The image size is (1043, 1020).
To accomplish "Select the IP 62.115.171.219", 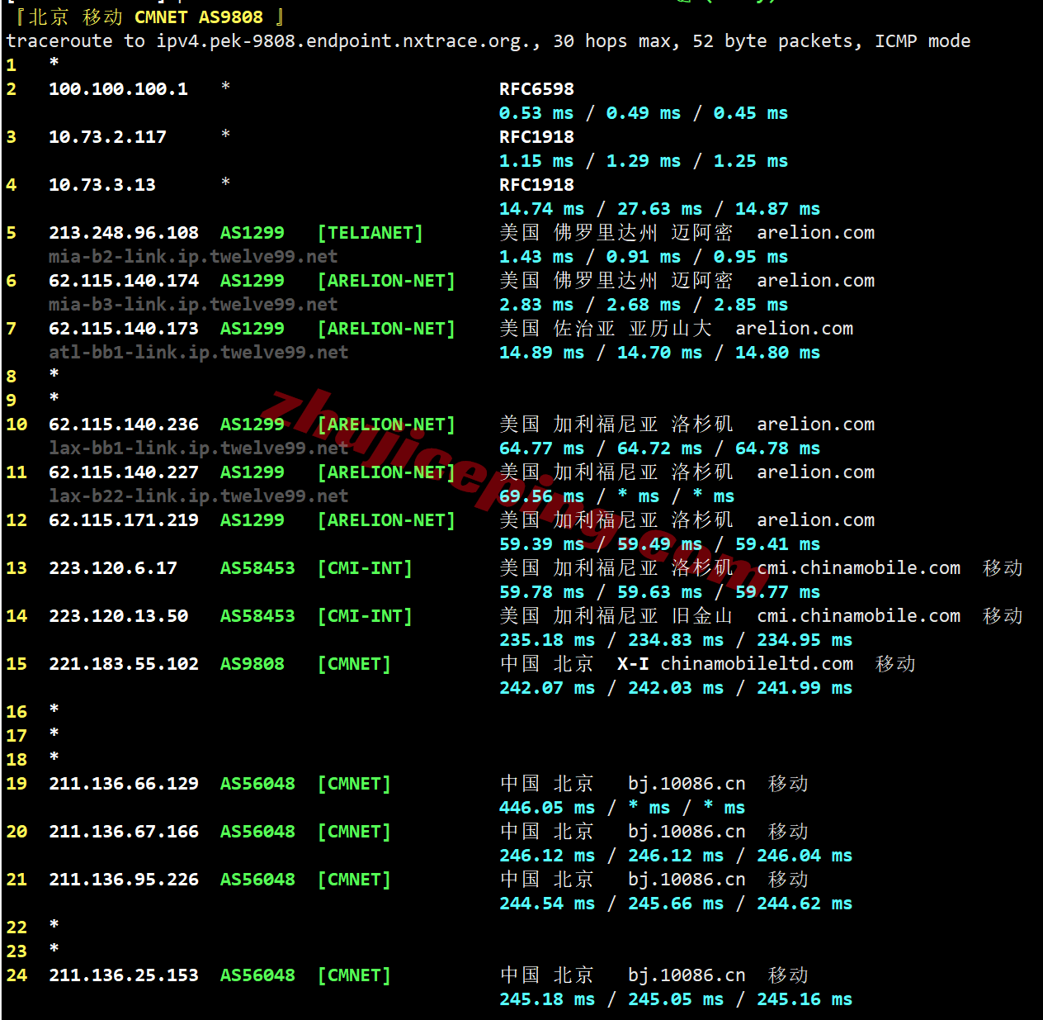I will pos(124,520).
